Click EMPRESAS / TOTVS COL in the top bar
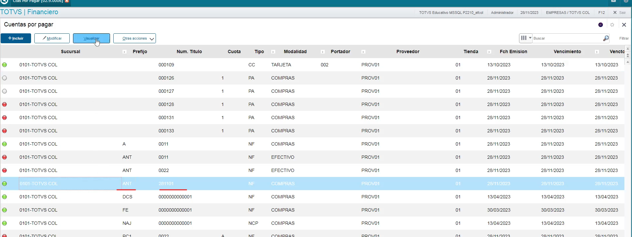 click(x=568, y=13)
